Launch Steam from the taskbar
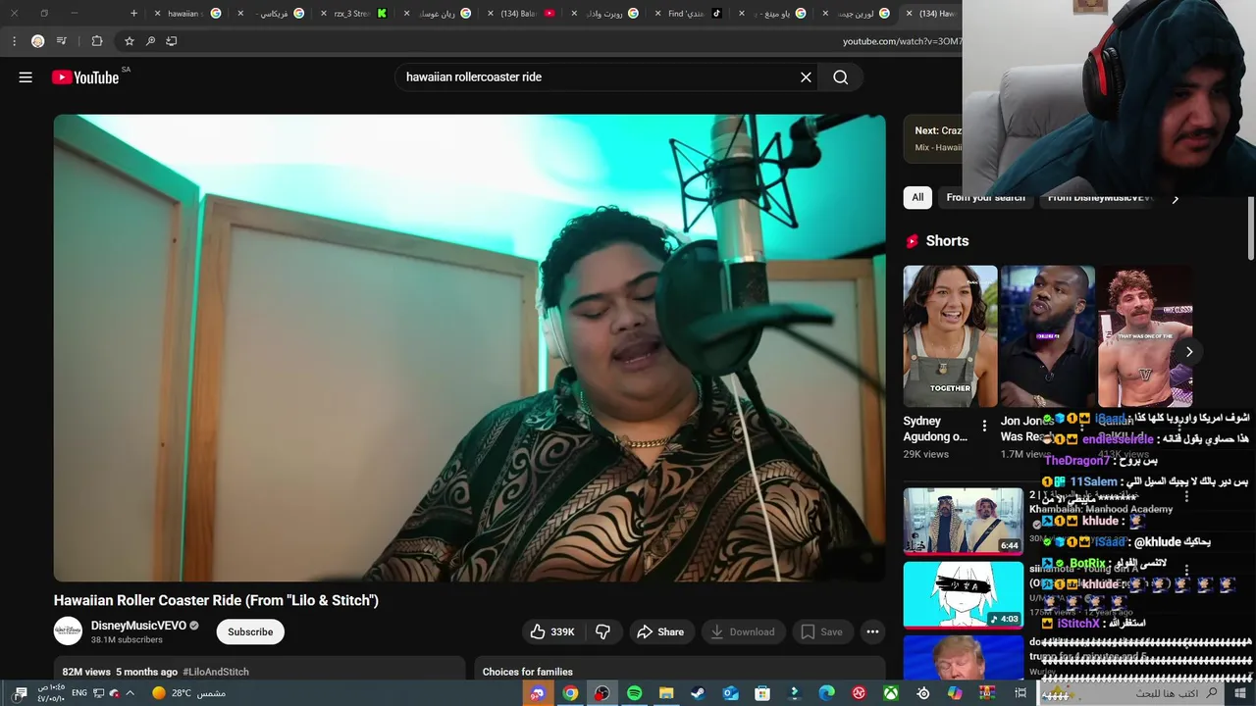This screenshot has width=1256, height=706. (x=698, y=693)
